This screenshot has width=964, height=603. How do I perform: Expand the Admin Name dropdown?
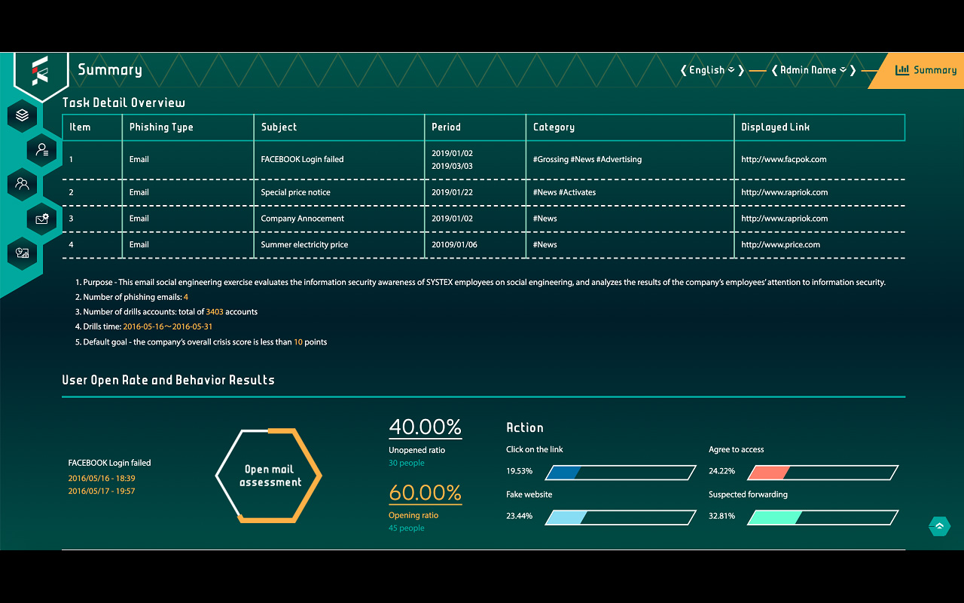pos(813,70)
